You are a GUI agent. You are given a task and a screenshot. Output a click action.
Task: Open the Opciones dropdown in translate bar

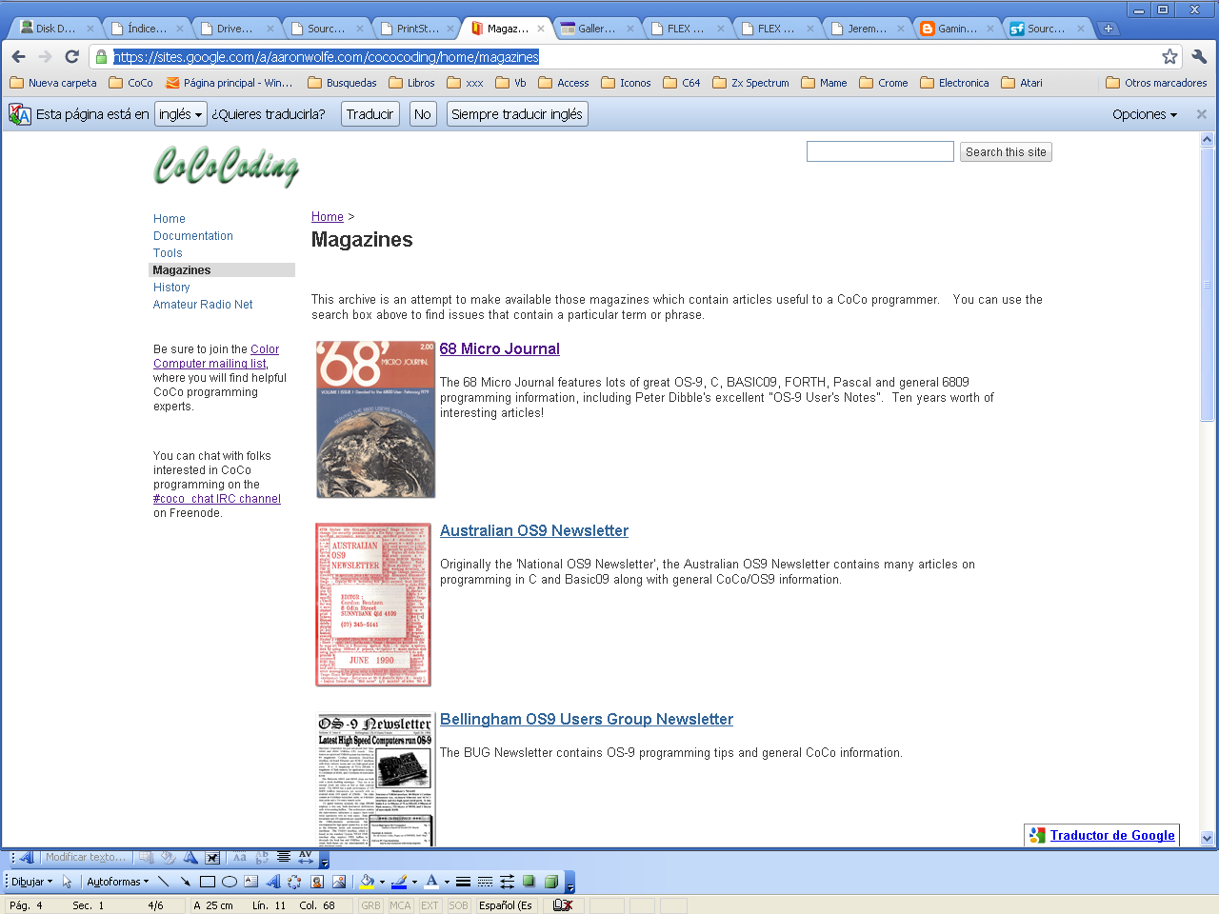click(x=1145, y=114)
